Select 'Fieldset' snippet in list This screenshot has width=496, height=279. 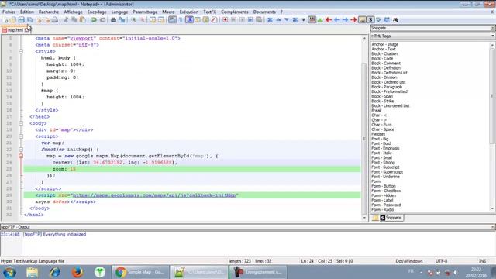tap(378, 134)
